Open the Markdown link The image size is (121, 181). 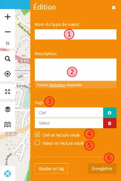57,85
